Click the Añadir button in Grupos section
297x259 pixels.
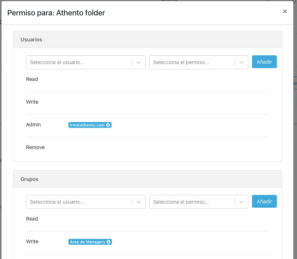point(264,201)
